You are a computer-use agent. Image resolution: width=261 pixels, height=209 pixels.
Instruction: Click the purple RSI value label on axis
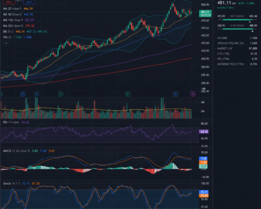[204, 132]
